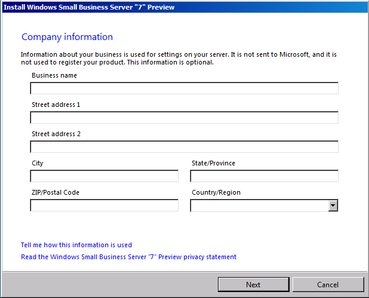Click the 'Business name' label

click(x=54, y=76)
